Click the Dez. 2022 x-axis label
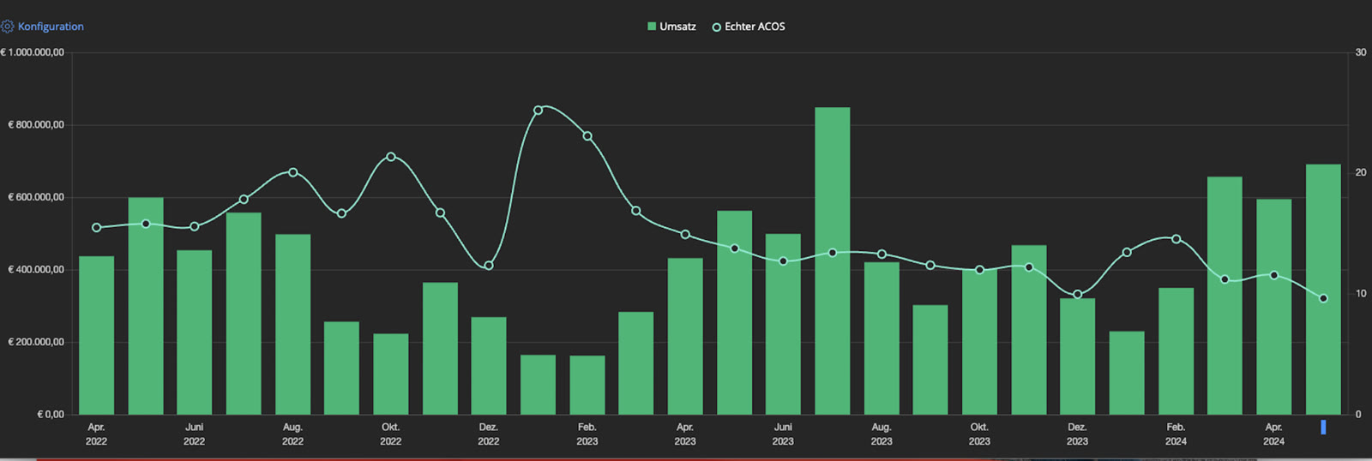Screen dimensions: 1372x461 [489, 434]
